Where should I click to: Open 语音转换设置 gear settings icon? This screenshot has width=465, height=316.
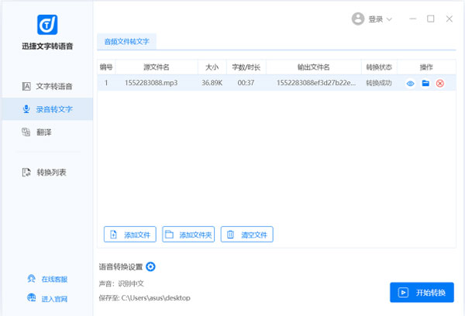click(151, 267)
